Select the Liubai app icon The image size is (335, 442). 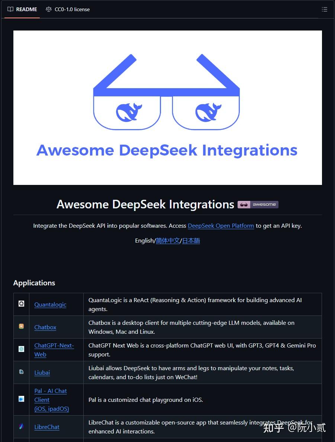(x=21, y=372)
